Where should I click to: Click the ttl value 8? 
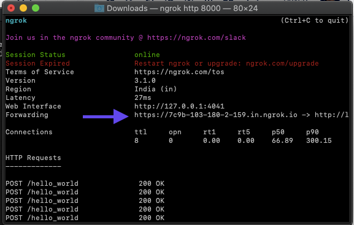click(x=136, y=140)
